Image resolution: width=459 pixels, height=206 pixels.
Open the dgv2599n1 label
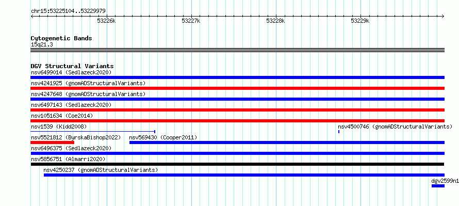tap(445, 181)
